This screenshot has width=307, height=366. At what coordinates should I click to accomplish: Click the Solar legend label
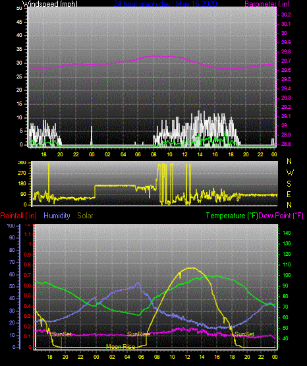tap(85, 216)
